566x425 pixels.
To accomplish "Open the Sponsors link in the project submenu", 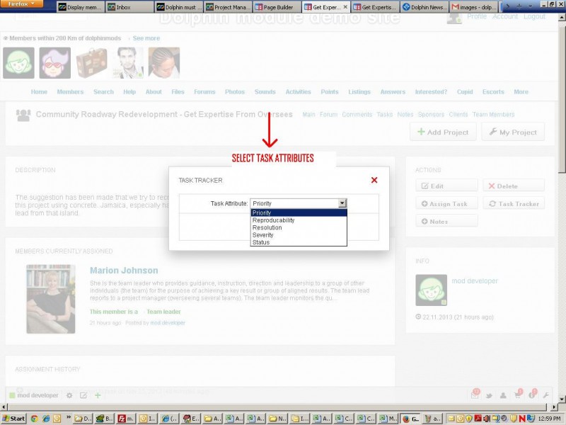I will (x=431, y=115).
